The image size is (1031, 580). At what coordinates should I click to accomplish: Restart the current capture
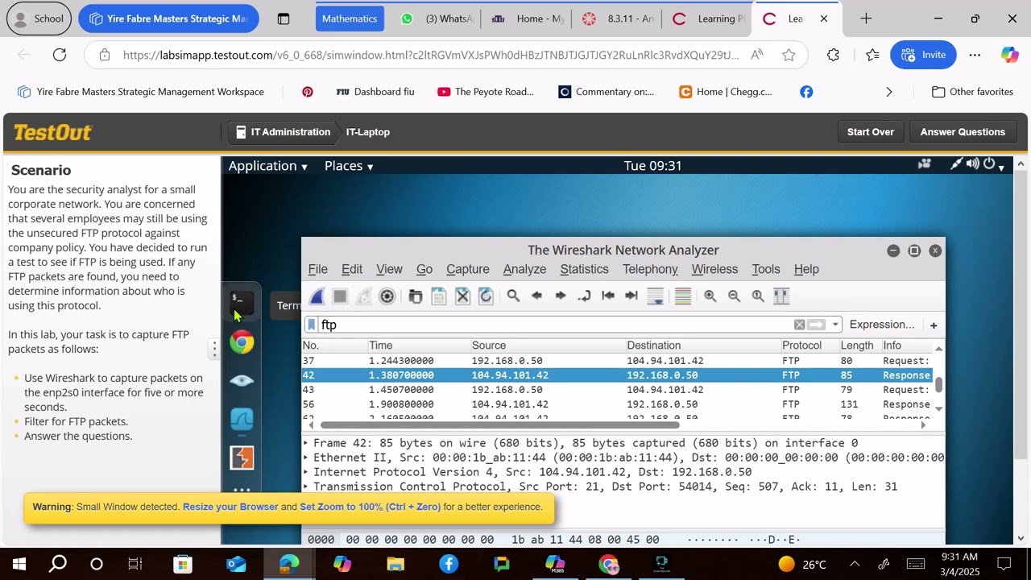(364, 296)
